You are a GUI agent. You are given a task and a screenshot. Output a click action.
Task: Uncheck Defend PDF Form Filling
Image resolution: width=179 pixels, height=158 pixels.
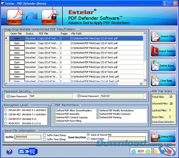coord(54,121)
